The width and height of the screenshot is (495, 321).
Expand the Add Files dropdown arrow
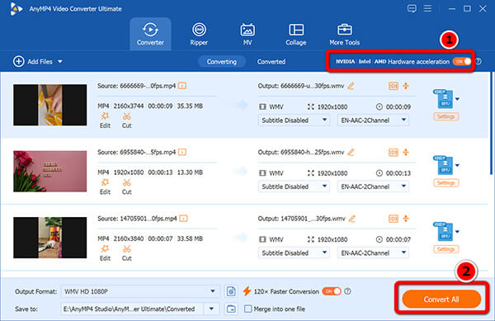(60, 62)
